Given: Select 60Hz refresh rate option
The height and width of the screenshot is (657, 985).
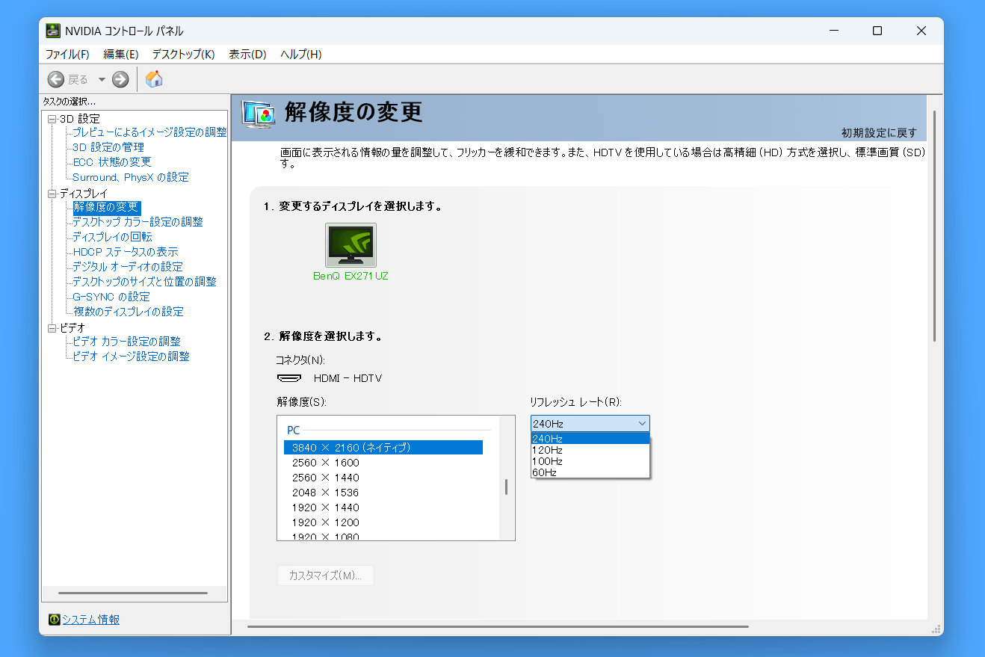Looking at the screenshot, I should pyautogui.click(x=545, y=472).
